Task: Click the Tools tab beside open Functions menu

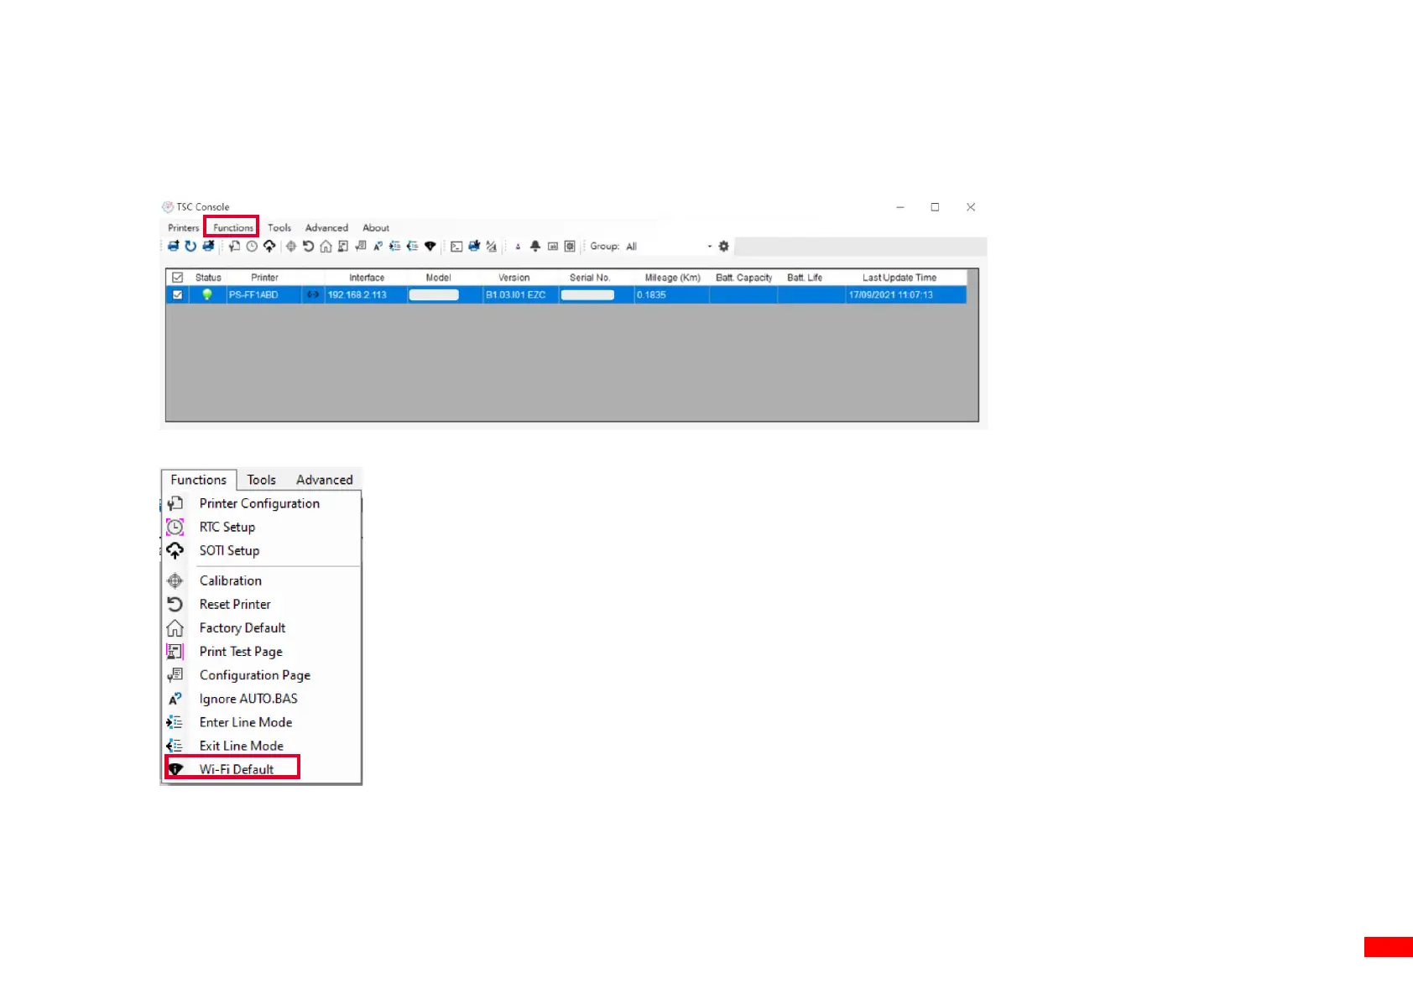Action: pyautogui.click(x=261, y=480)
